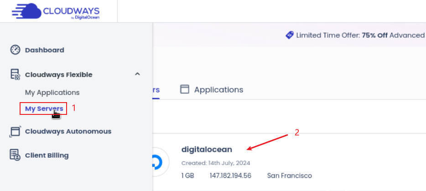Open Client Billing menu item
This screenshot has width=426, height=191.
pos(47,155)
